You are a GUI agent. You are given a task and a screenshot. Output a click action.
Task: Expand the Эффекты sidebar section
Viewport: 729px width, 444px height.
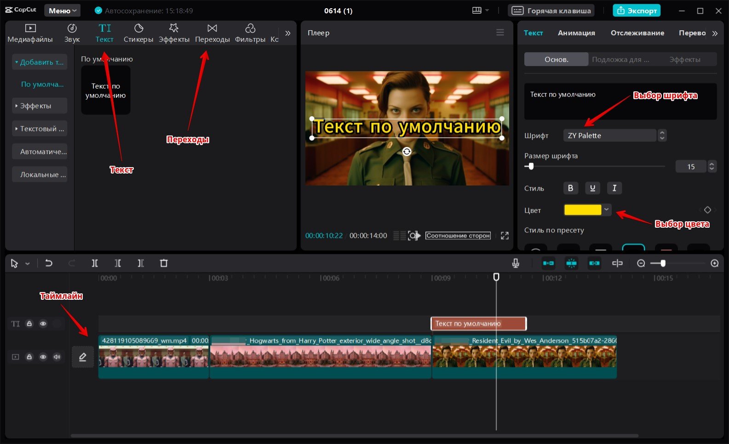pos(40,106)
